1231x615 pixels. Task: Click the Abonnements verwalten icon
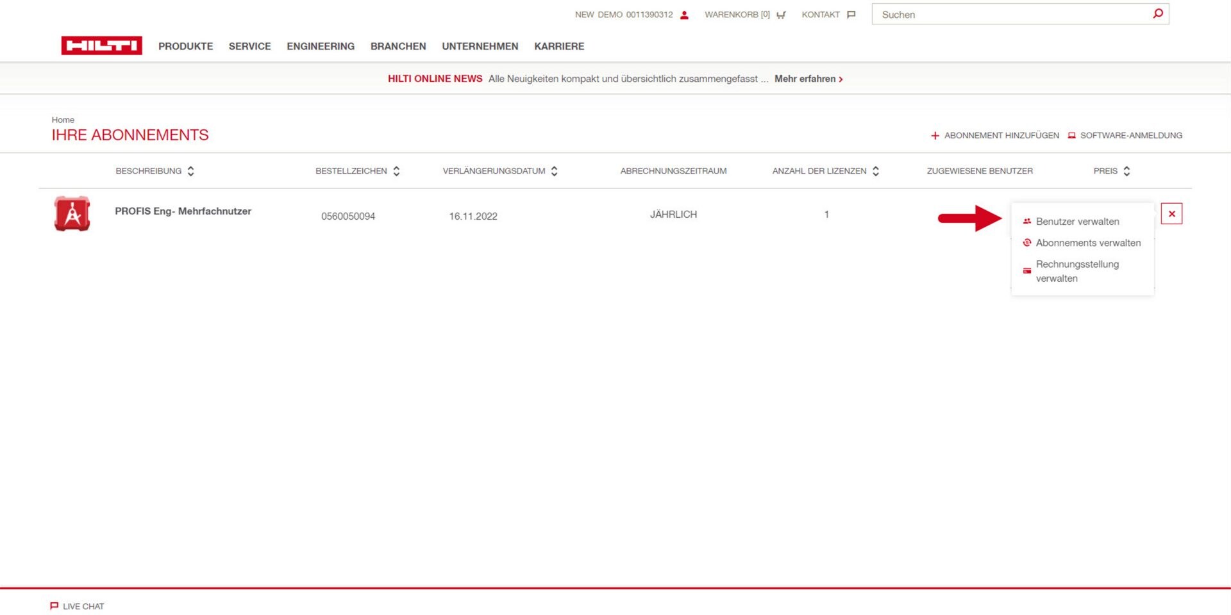[1027, 243]
